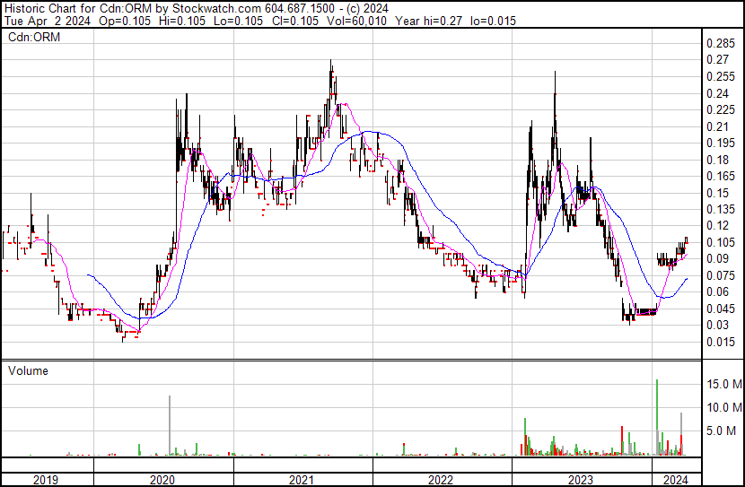Click the 'Historic Chart for Cdn:ORM' title text

[x=79, y=8]
